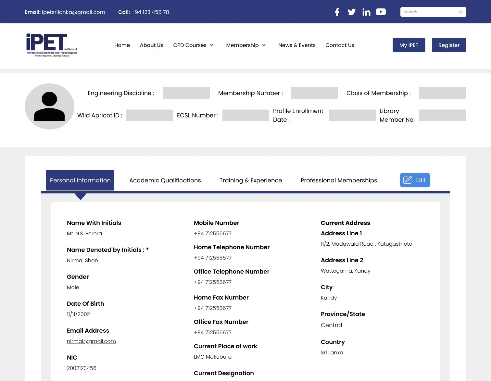Screen dimensions: 491x381
Task: Click the pencil icon on Edit button
Action: coord(408,180)
